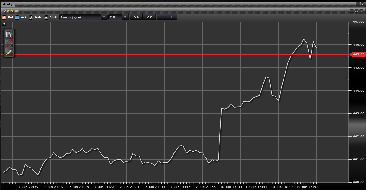367x190 pixels.
Task: Click the AAPL.US window title
Action: click(x=12, y=11)
